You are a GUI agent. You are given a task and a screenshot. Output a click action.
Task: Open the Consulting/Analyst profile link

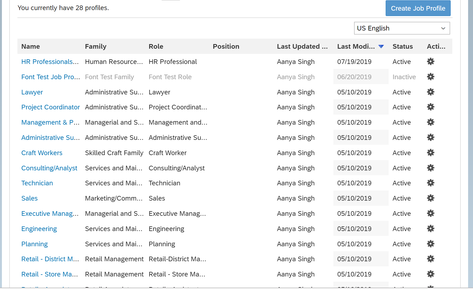(x=49, y=168)
